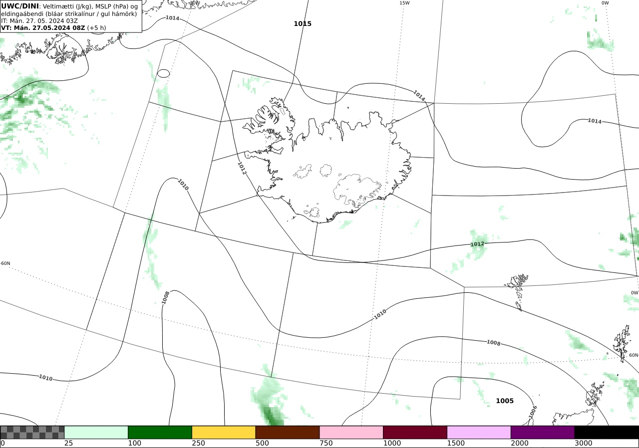Click the legend value 3000
639x448 pixels.
(584, 443)
